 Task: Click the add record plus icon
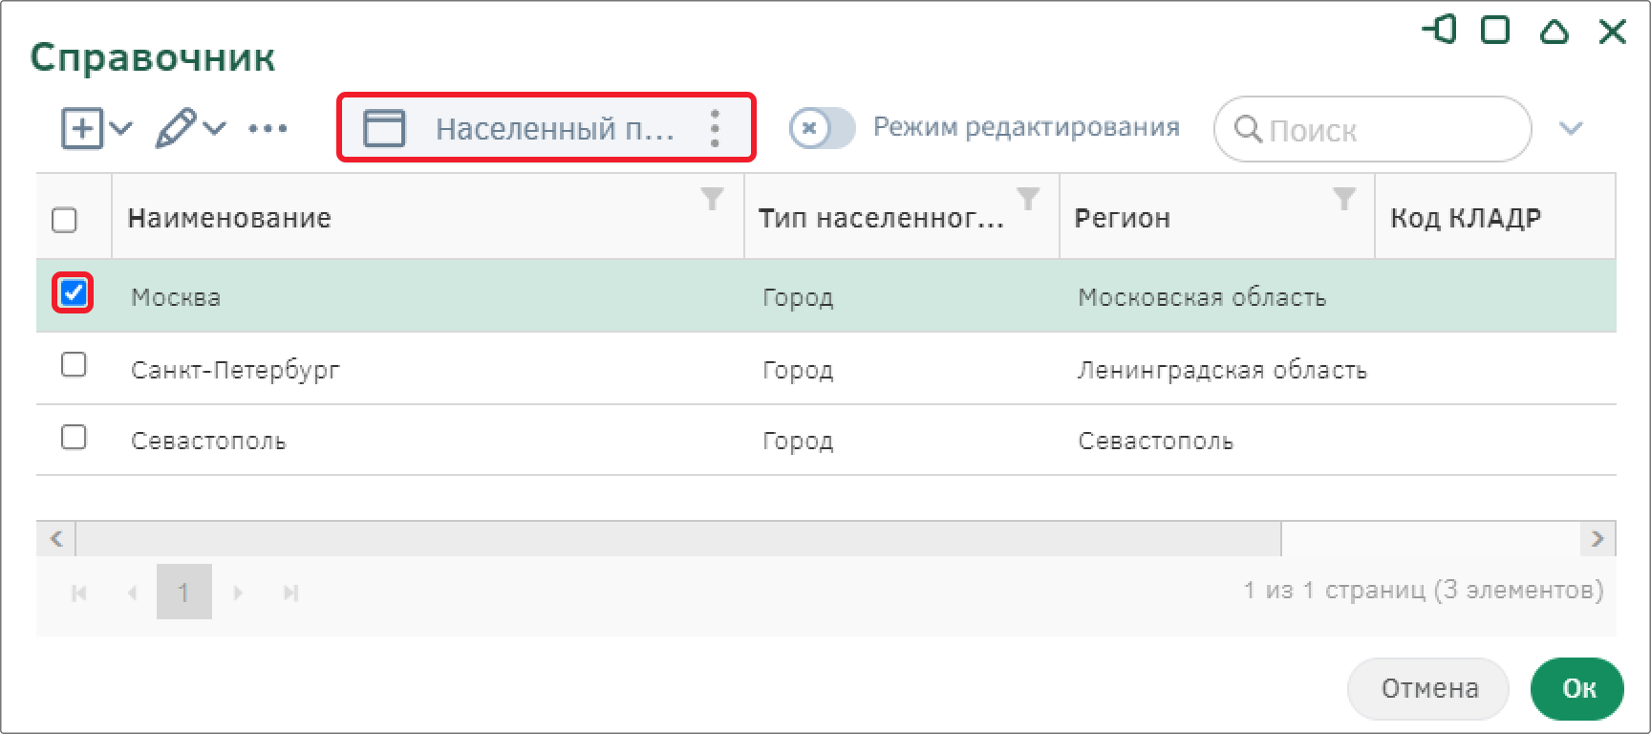tap(82, 128)
